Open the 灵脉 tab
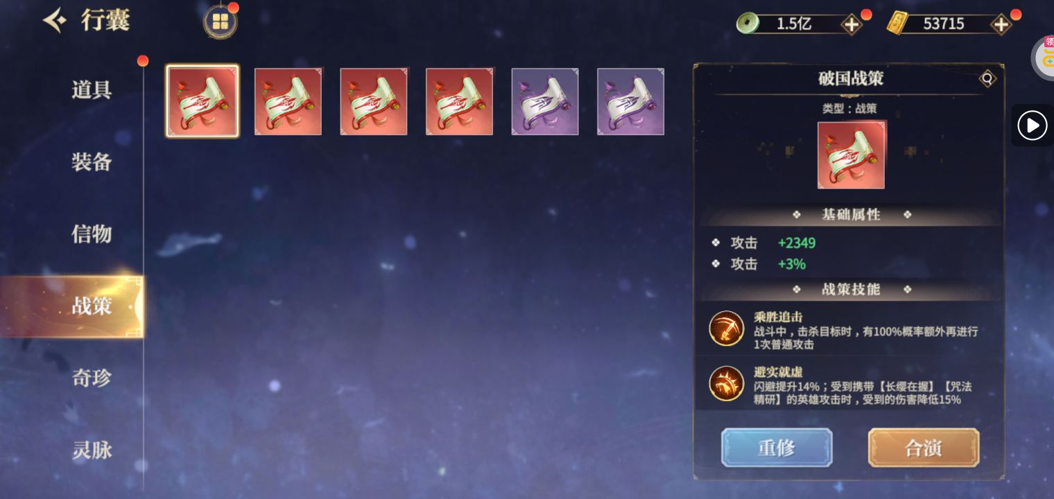Viewport: 1054px width, 499px height. [92, 450]
